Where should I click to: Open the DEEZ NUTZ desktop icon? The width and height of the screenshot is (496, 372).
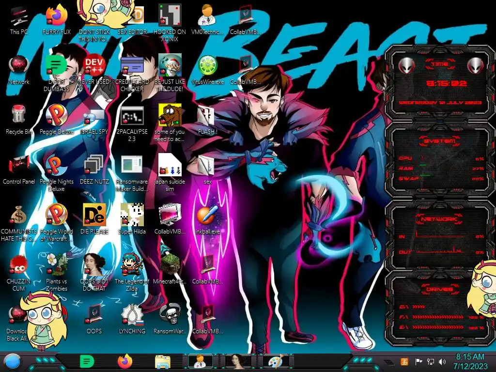94,170
